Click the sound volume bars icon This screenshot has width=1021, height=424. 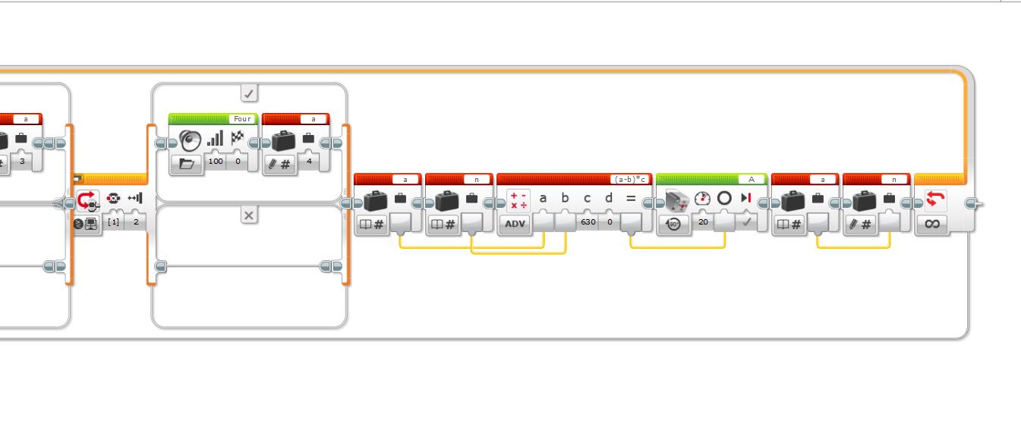(x=216, y=138)
